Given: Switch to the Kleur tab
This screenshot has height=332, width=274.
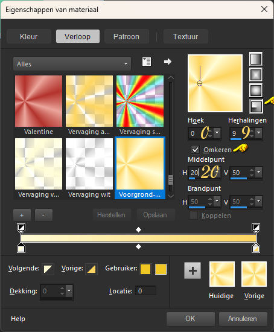Looking at the screenshot, I should [29, 37].
